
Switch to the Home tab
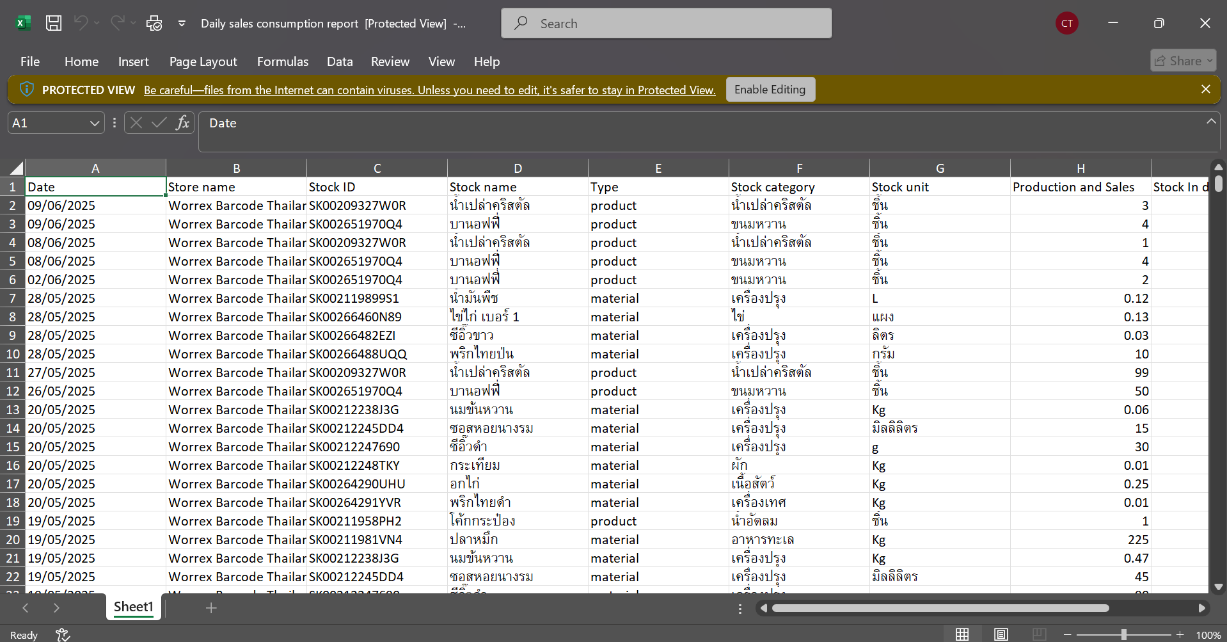(x=81, y=61)
